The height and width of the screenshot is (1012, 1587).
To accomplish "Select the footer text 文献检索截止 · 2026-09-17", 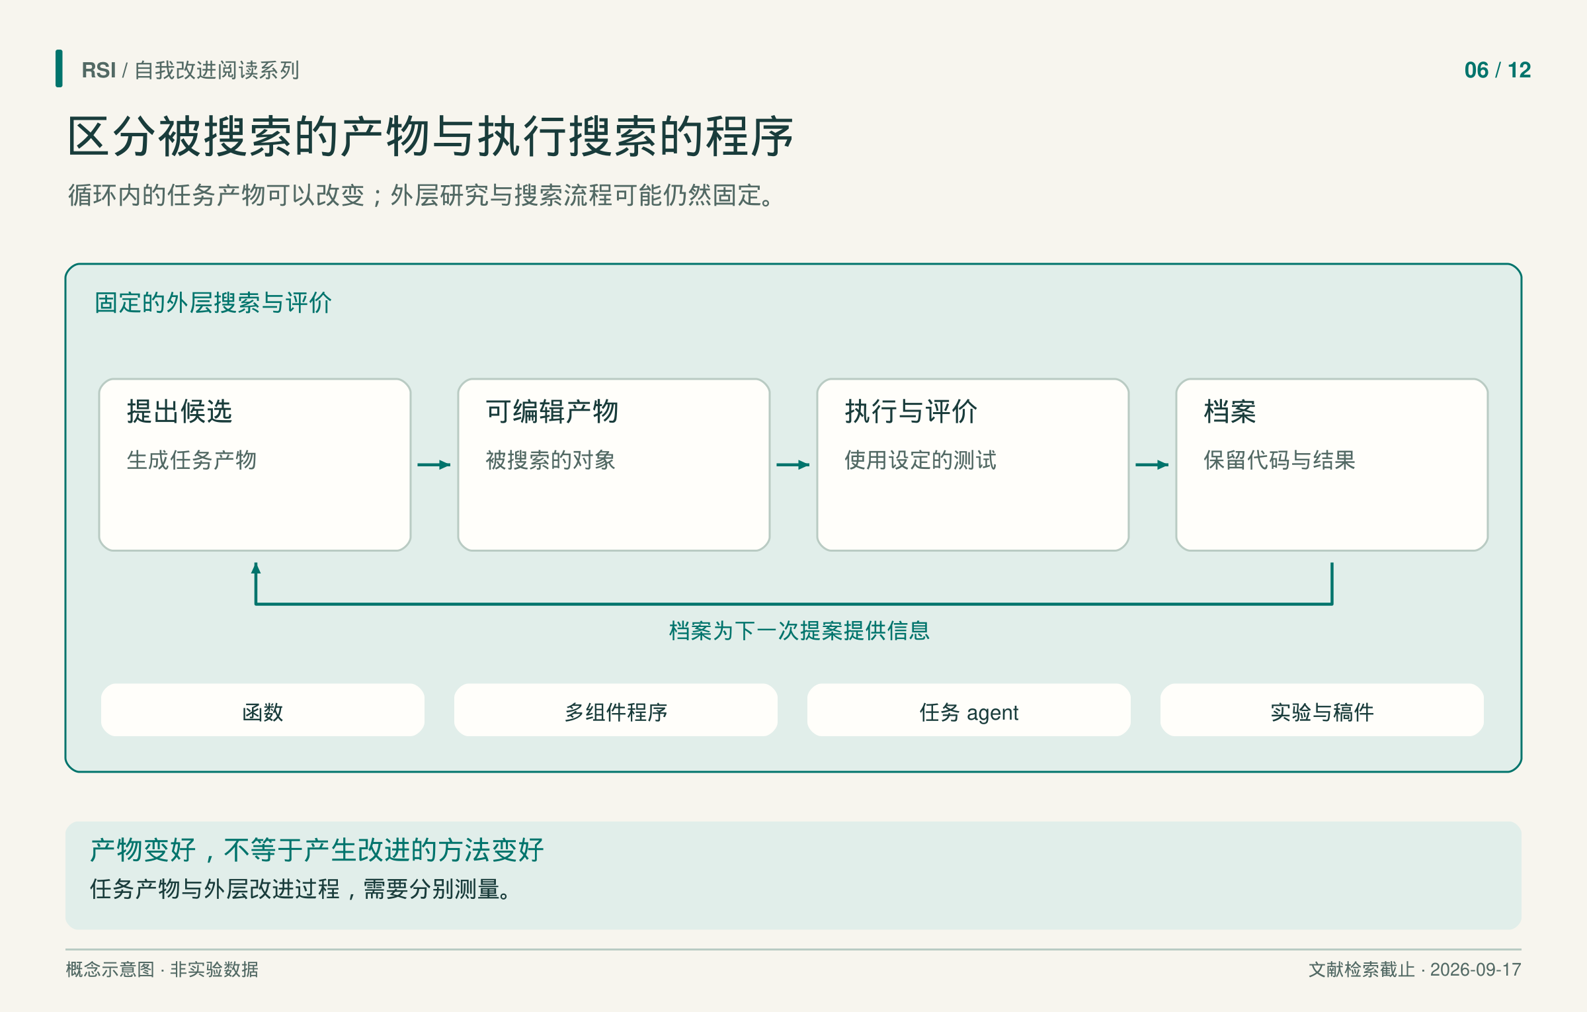I will coord(1414,970).
